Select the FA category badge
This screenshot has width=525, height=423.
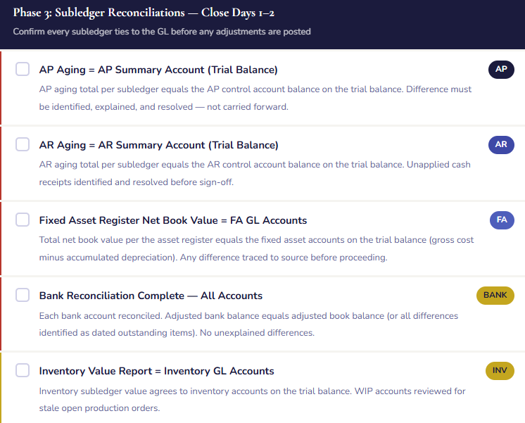[502, 220]
